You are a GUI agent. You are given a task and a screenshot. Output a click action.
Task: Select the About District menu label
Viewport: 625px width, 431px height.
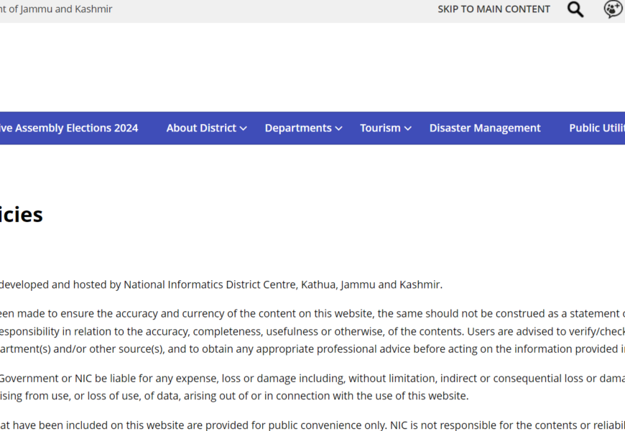point(201,128)
